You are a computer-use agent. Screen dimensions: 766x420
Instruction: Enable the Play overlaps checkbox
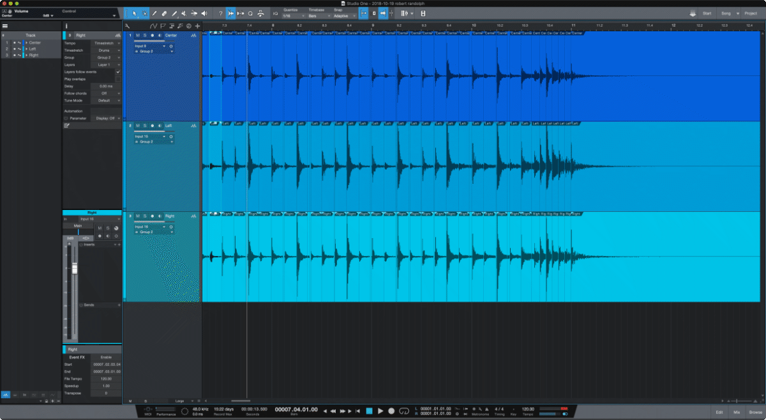point(118,79)
